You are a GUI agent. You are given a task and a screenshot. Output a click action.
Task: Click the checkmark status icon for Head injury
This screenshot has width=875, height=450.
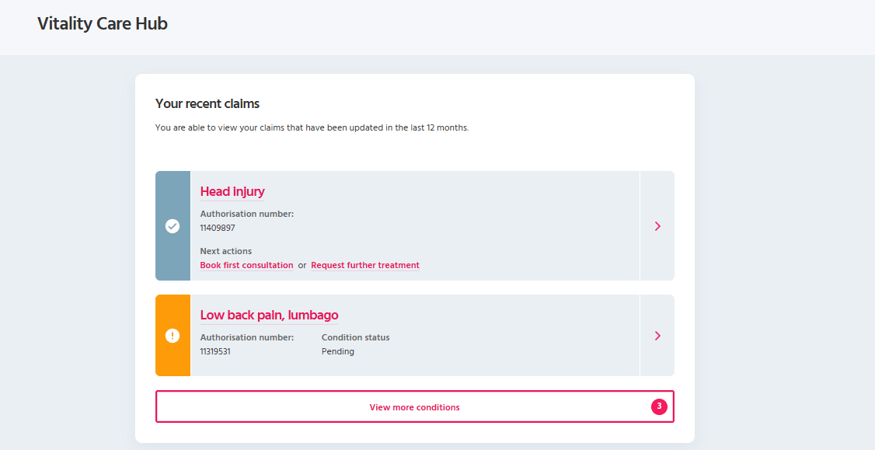(173, 226)
